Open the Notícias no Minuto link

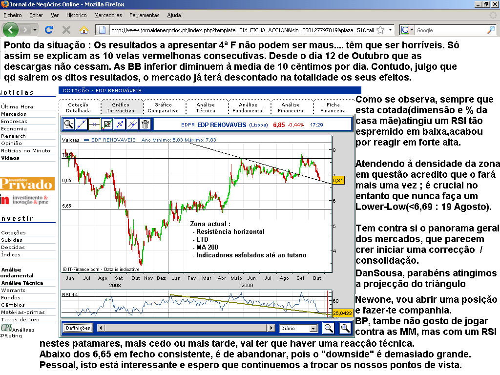[25, 150]
